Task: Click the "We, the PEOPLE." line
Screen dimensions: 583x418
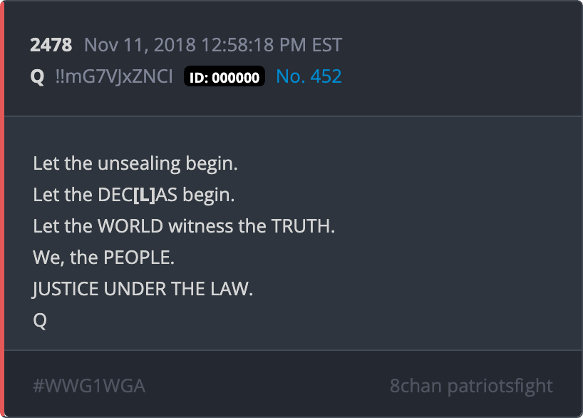Action: coord(104,258)
